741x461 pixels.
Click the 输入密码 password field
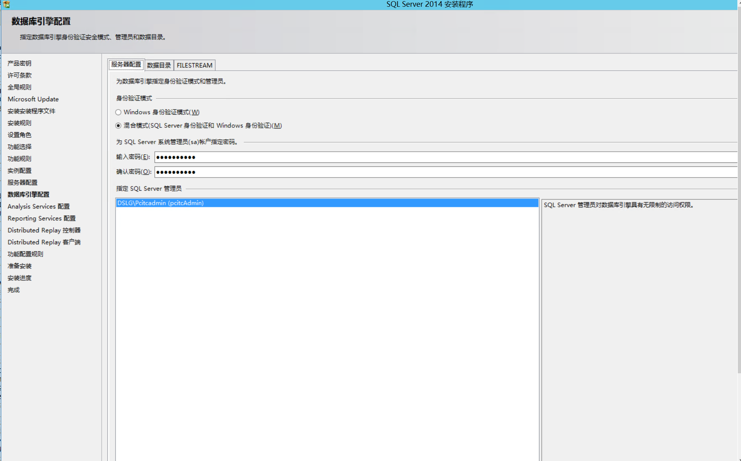click(446, 157)
